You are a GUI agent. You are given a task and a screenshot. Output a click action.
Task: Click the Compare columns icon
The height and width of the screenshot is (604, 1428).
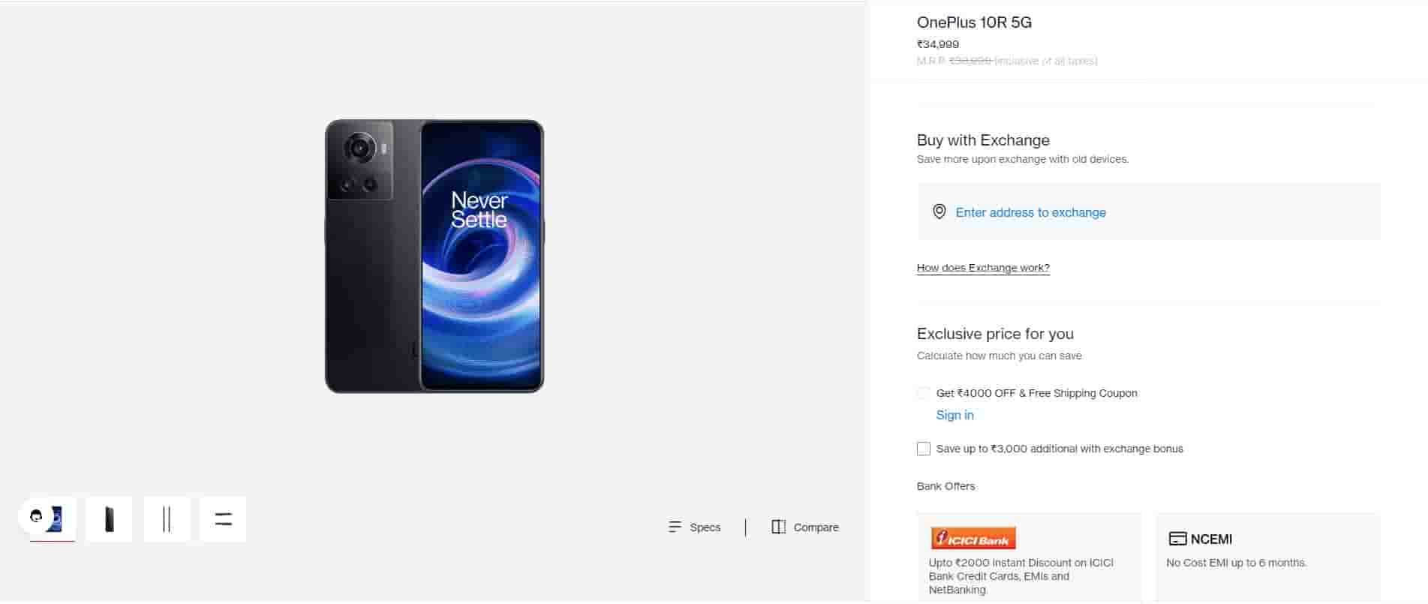tap(778, 527)
